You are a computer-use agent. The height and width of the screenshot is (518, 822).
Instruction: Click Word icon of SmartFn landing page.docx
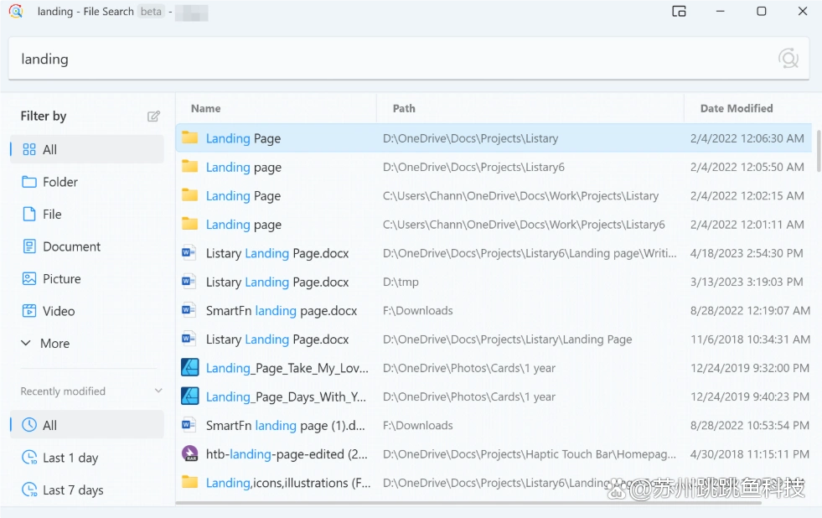(189, 310)
